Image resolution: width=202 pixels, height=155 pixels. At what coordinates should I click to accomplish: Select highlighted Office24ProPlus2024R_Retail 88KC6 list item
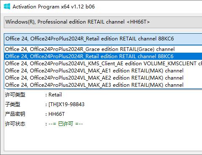pyautogui.click(x=103, y=56)
